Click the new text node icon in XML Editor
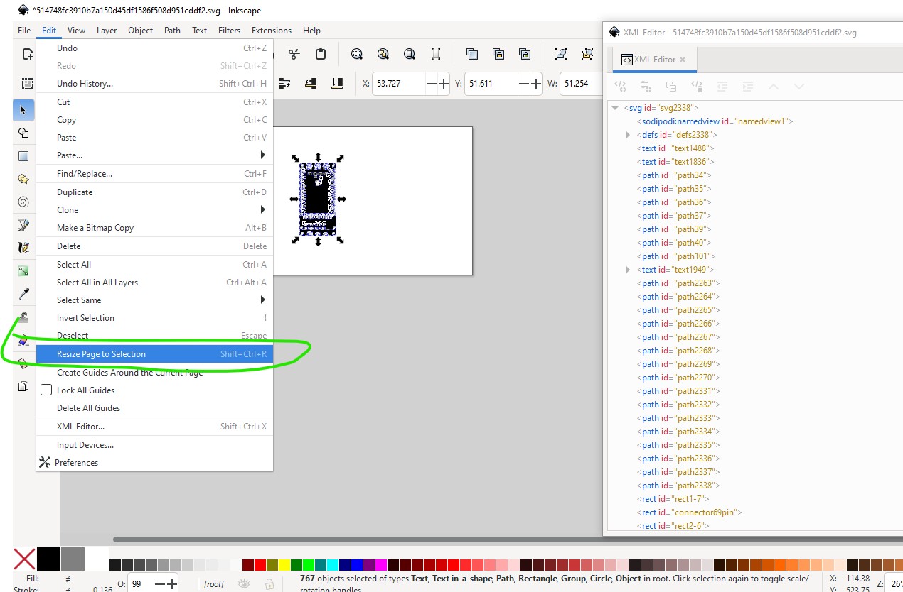The image size is (903, 592). pyautogui.click(x=646, y=87)
